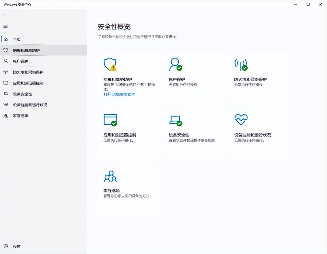The height and width of the screenshot is (254, 327).
Task: Toggle the hamburger navigation menu
Action: [x=5, y=26]
